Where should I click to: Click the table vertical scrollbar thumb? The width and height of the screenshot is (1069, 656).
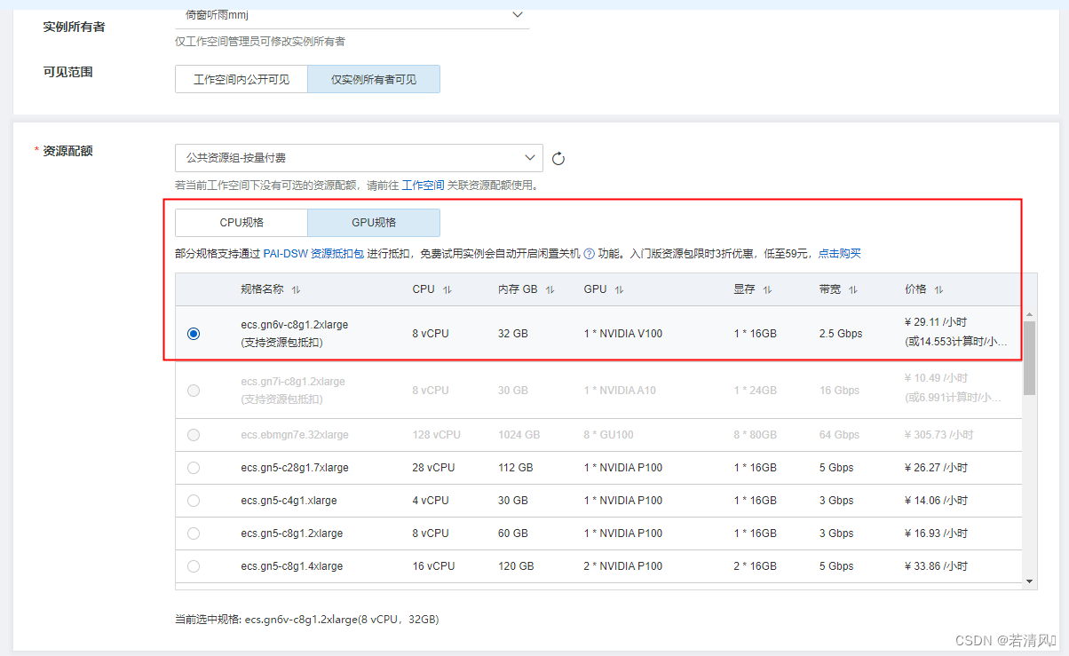point(1030,358)
